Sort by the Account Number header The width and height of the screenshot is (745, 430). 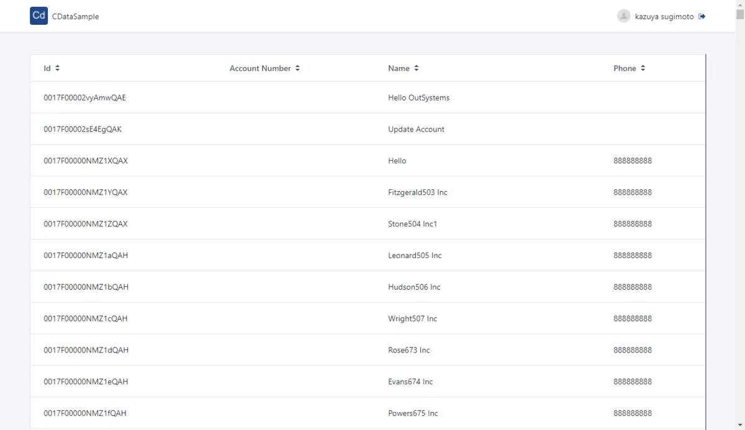[x=260, y=68]
